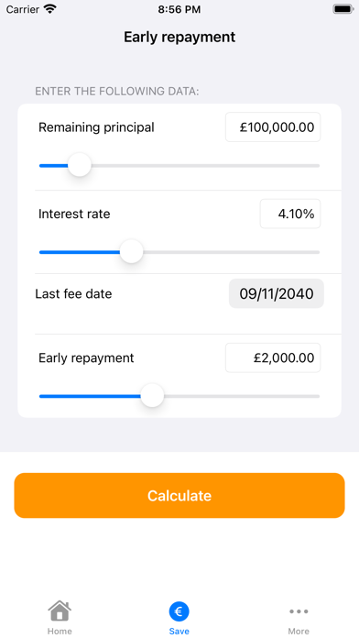Click the Early repayment slider knob

tap(152, 396)
